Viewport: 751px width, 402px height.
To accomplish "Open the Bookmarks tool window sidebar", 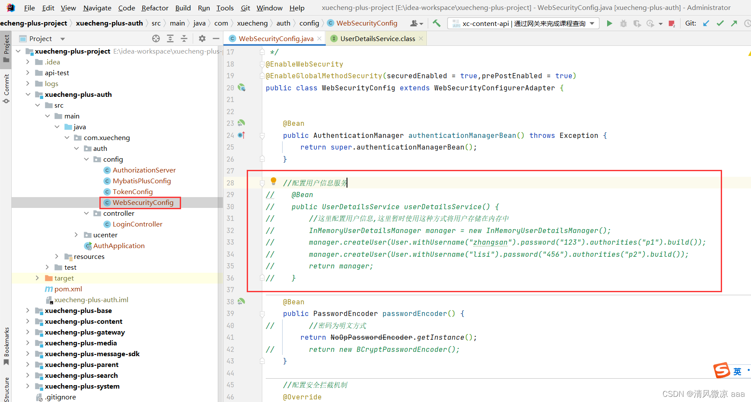I will [x=6, y=346].
